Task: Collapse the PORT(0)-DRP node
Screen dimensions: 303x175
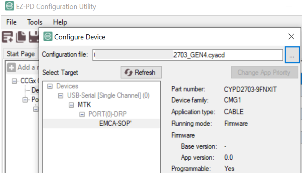Action: pos(82,115)
